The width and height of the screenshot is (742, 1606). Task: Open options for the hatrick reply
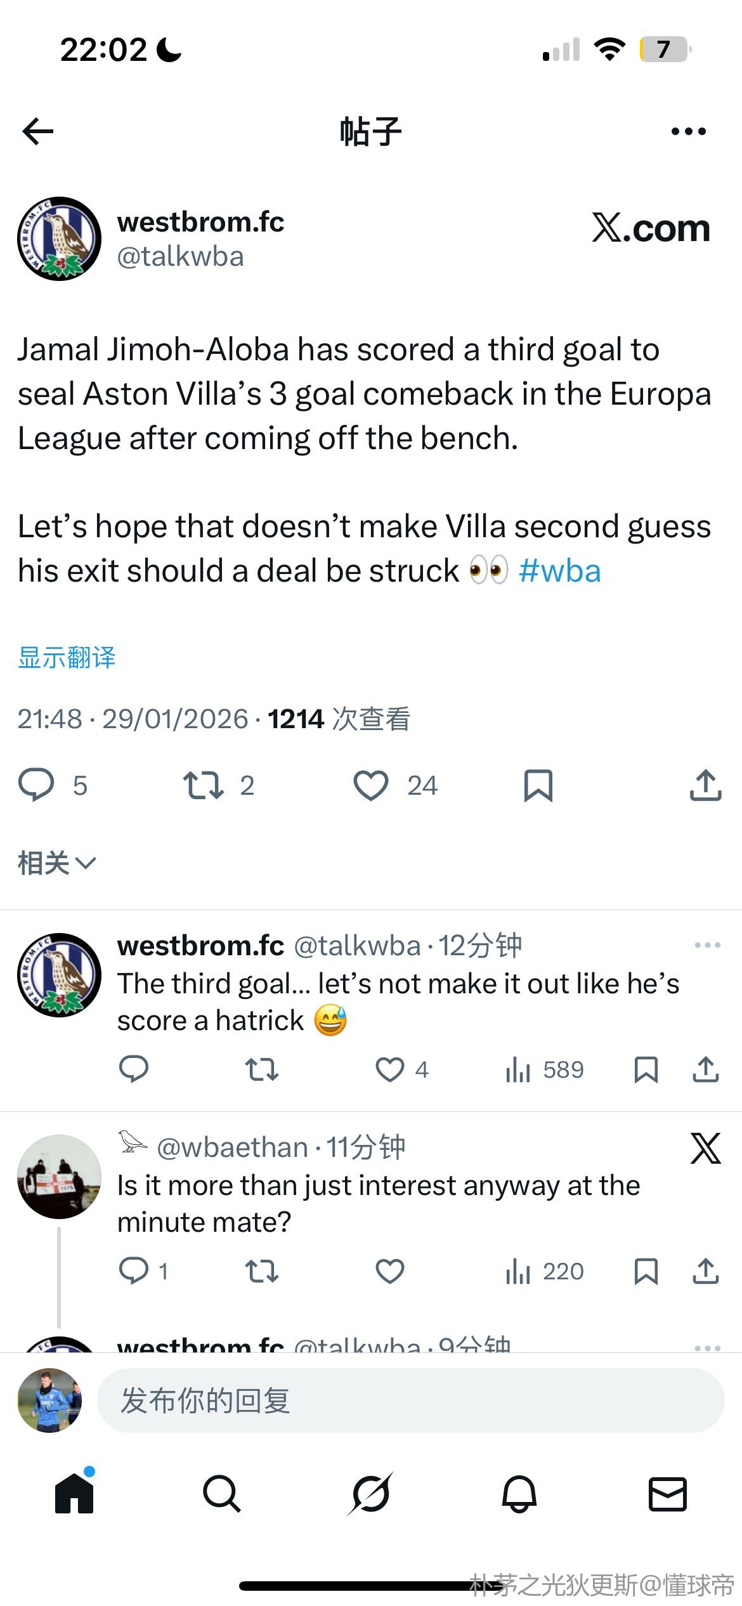tap(707, 945)
